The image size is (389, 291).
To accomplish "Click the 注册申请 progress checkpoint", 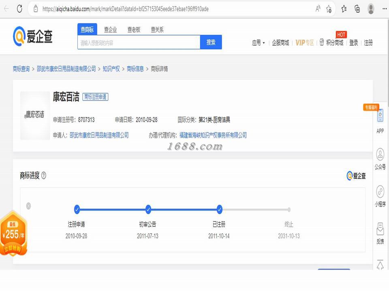I will (x=77, y=209).
